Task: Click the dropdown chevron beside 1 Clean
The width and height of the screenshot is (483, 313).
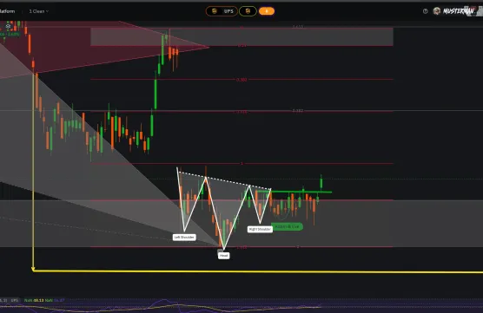Action: tap(47, 11)
